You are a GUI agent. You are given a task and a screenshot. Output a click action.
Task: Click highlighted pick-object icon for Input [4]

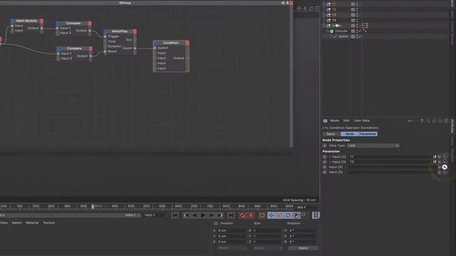pos(445,167)
